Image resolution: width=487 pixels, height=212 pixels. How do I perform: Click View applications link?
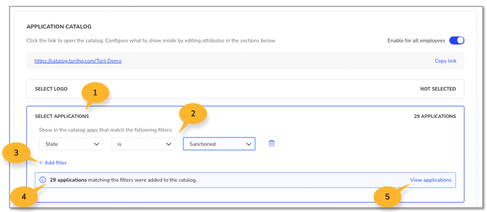point(430,180)
